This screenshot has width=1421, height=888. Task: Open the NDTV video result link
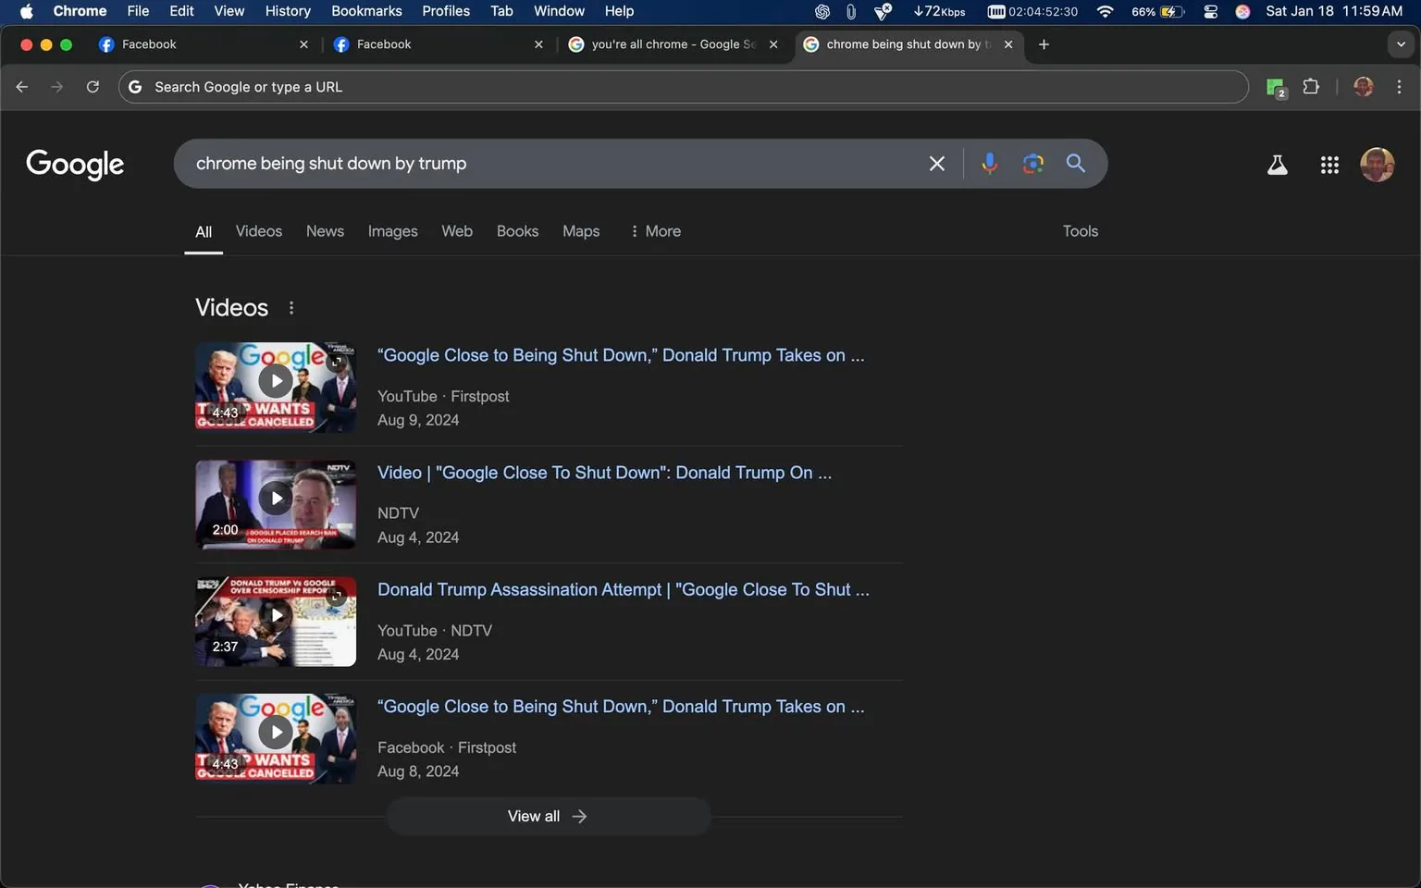point(603,472)
